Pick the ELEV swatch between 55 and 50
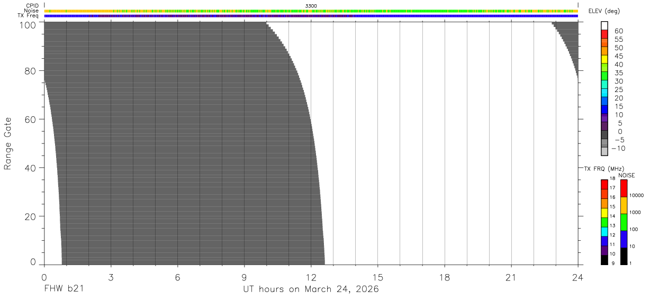 coord(604,42)
